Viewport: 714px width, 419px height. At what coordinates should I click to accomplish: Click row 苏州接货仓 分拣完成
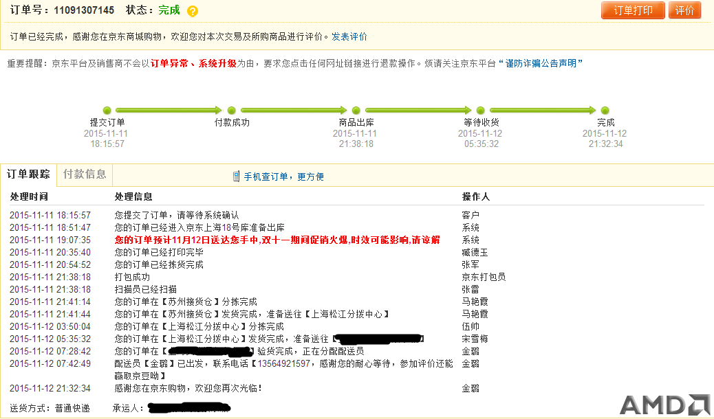click(186, 302)
